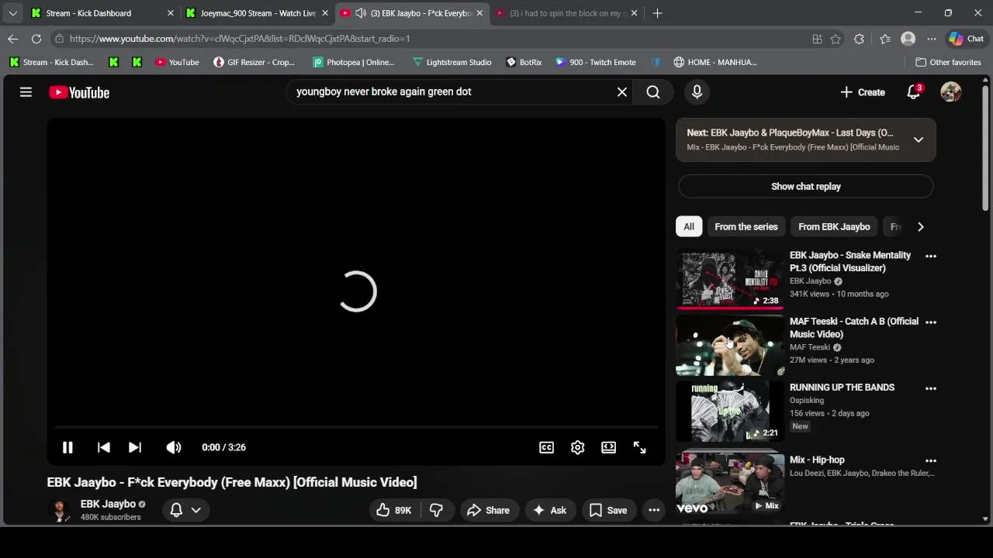The height and width of the screenshot is (558, 993).
Task: Open the Mix - Hip-hop playlist
Action: 817,460
